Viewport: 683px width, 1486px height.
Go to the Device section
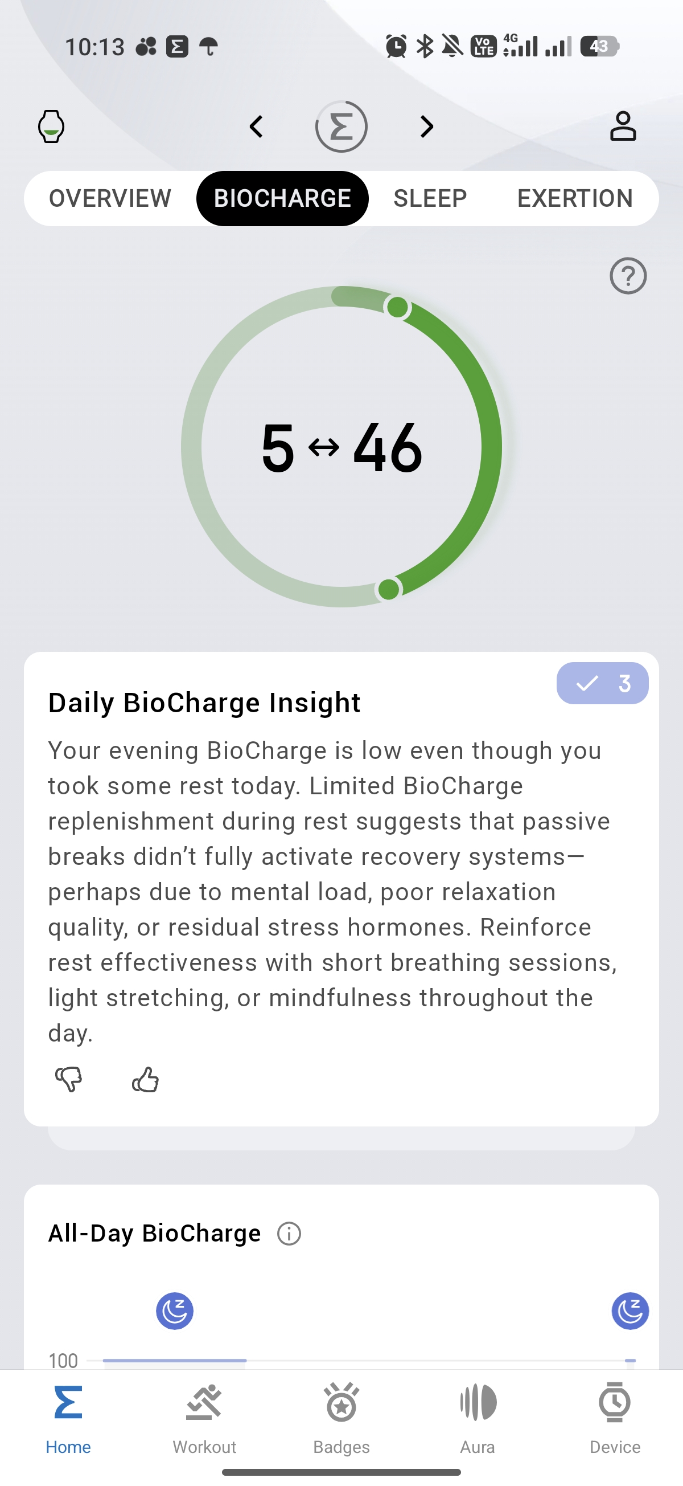click(x=614, y=1419)
